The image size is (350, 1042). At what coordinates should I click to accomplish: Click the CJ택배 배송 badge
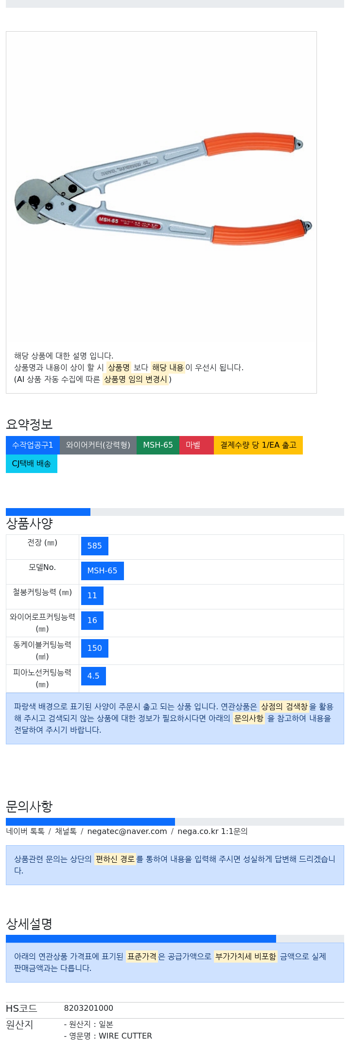point(32,464)
